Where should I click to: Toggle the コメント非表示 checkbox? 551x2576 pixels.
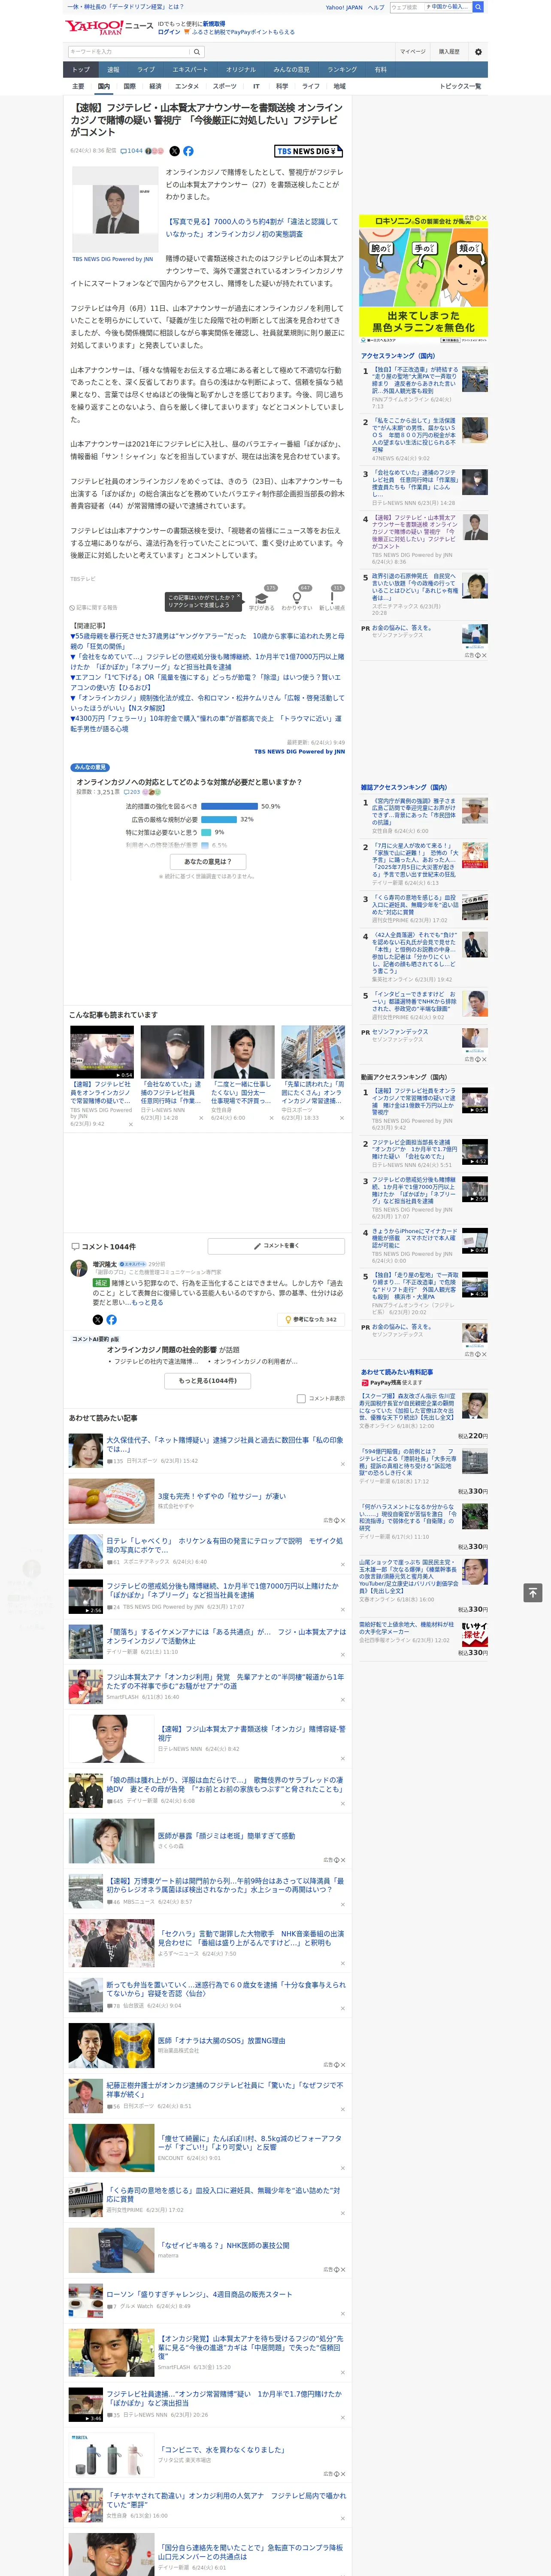[301, 1399]
